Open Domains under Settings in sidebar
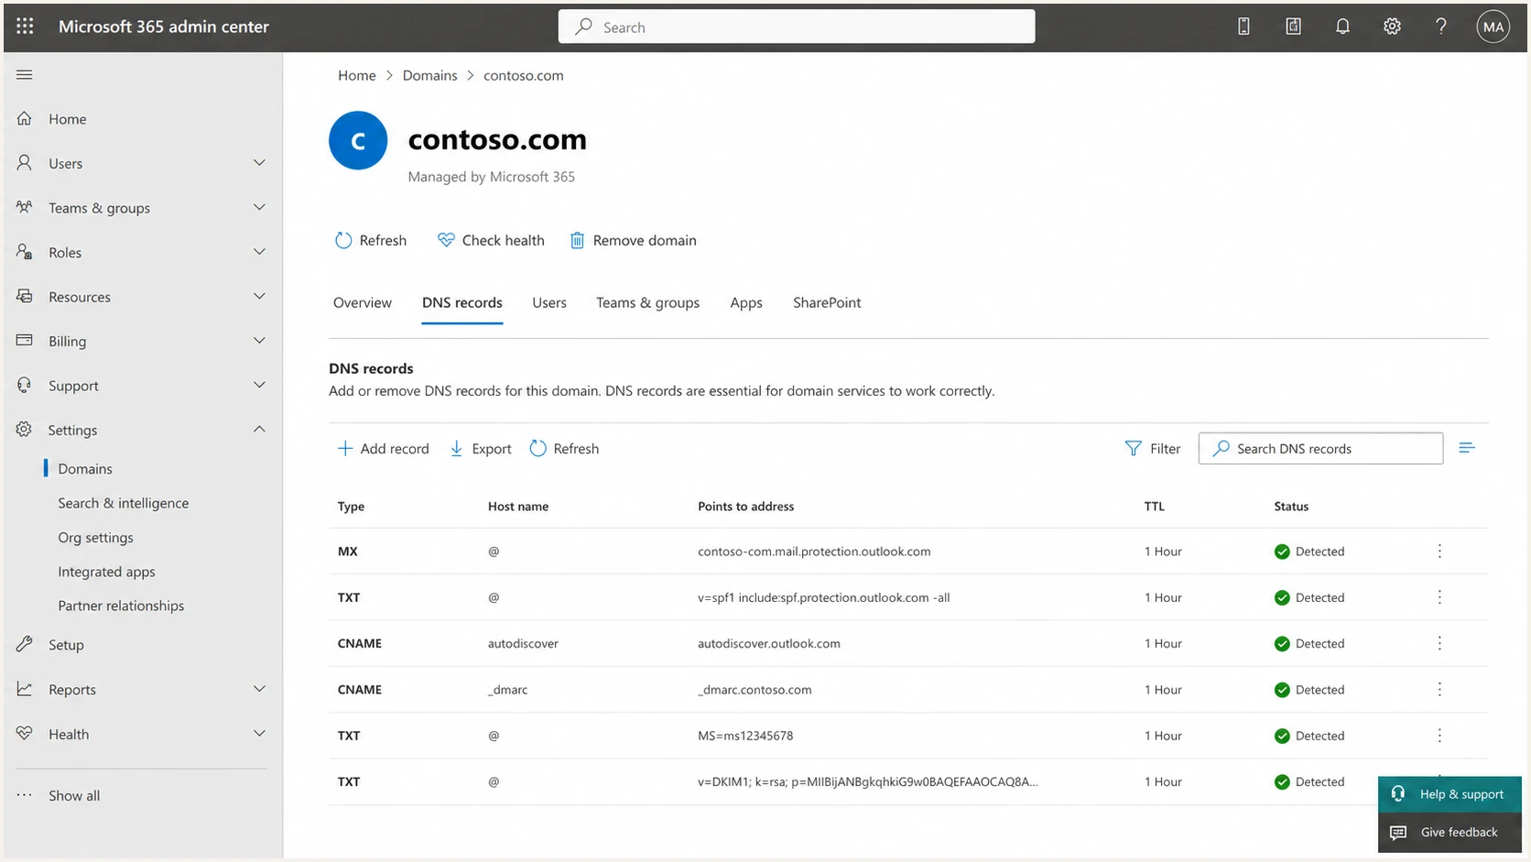This screenshot has width=1531, height=862. [x=85, y=468]
